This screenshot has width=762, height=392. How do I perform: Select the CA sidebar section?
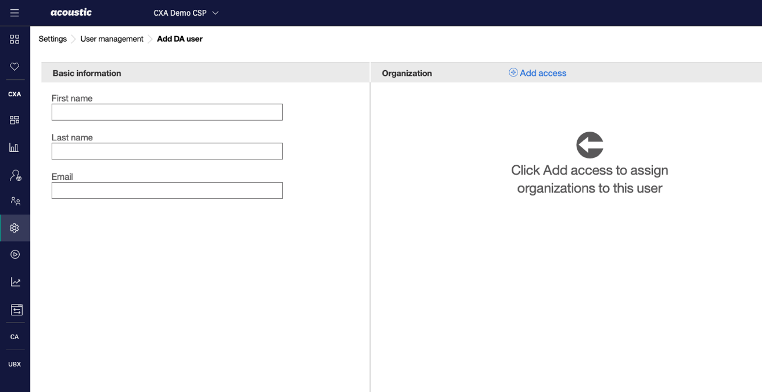pos(15,336)
